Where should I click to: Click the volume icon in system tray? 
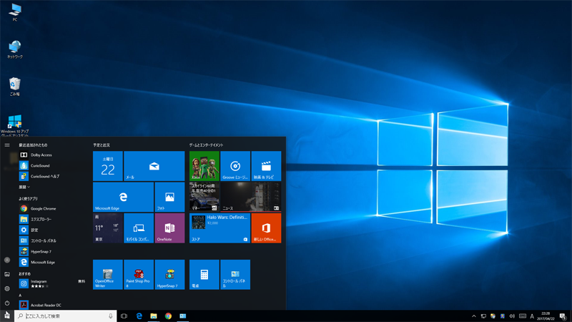coord(512,316)
